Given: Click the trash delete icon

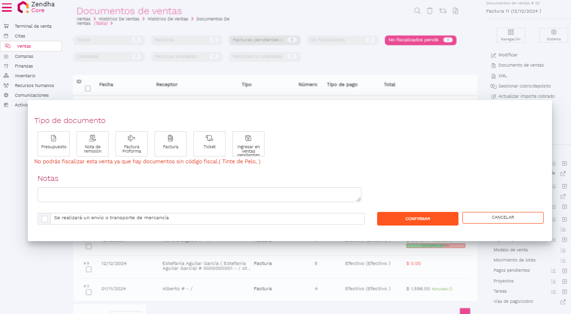Looking at the screenshot, I should tap(430, 11).
